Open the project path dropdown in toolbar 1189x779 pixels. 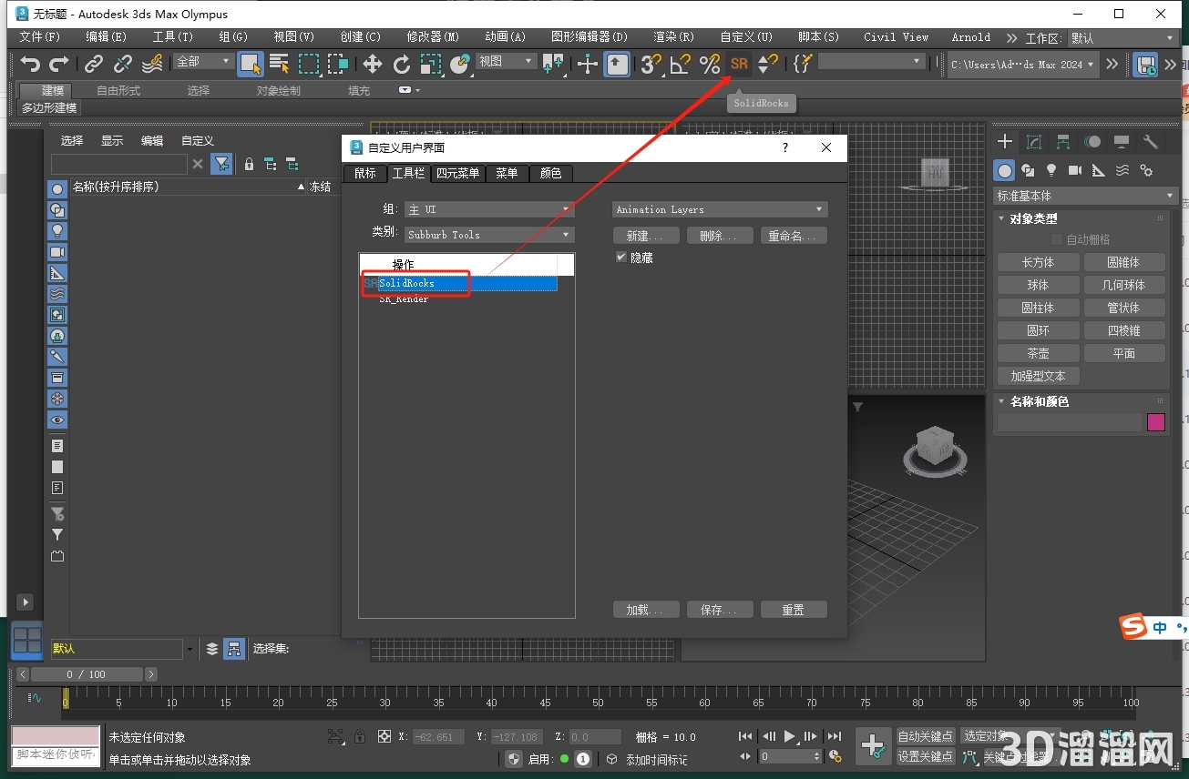pyautogui.click(x=1022, y=64)
